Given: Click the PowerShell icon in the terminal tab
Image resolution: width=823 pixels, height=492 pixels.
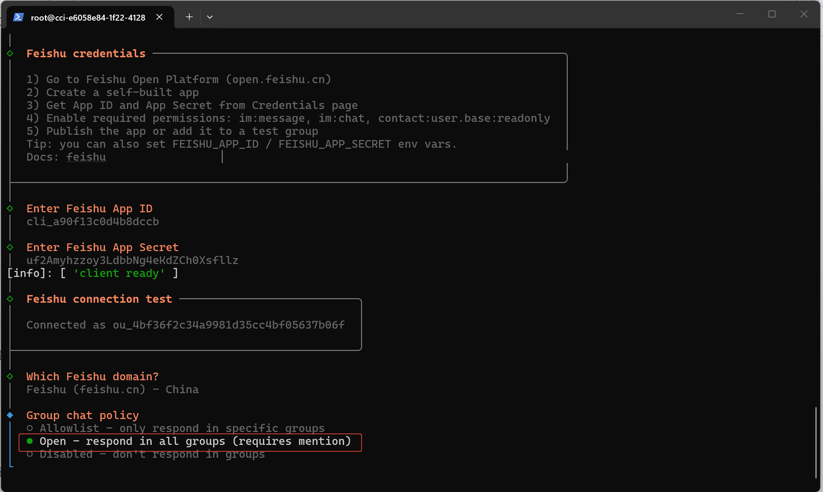Looking at the screenshot, I should pos(19,17).
